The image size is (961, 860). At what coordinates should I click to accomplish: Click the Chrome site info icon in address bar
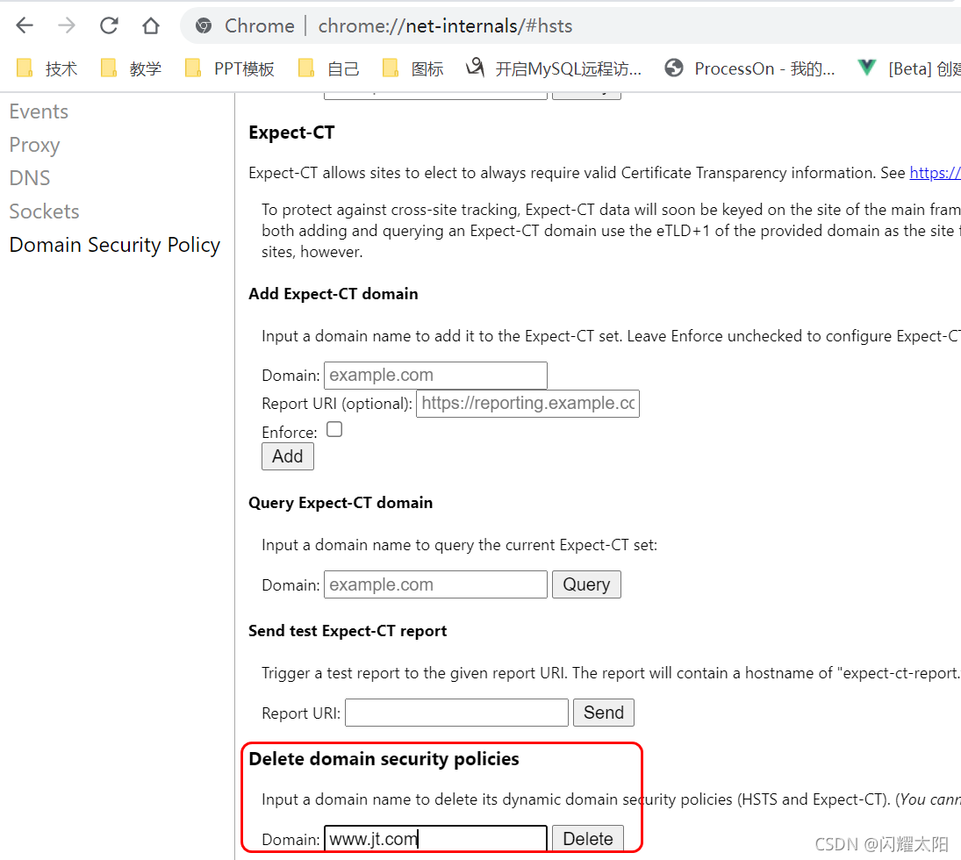pos(204,25)
